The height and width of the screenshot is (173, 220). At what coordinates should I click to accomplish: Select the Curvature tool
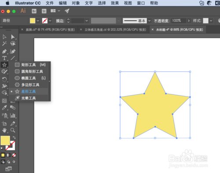point(13,52)
